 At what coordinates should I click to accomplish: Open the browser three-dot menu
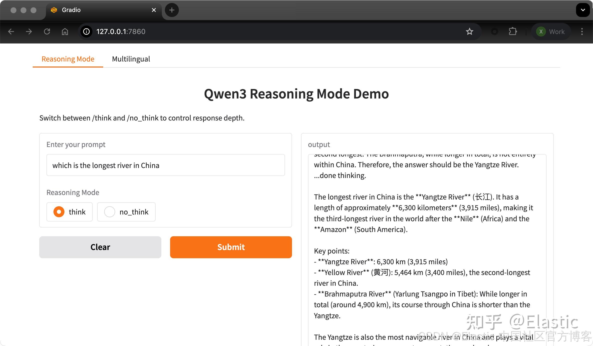click(x=582, y=31)
